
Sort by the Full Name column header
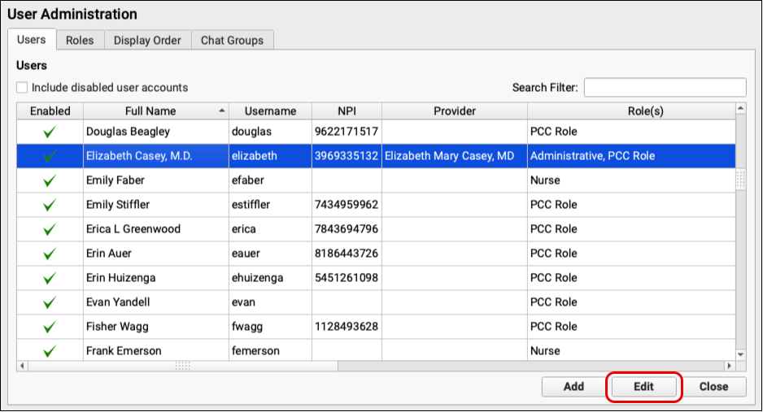(155, 111)
